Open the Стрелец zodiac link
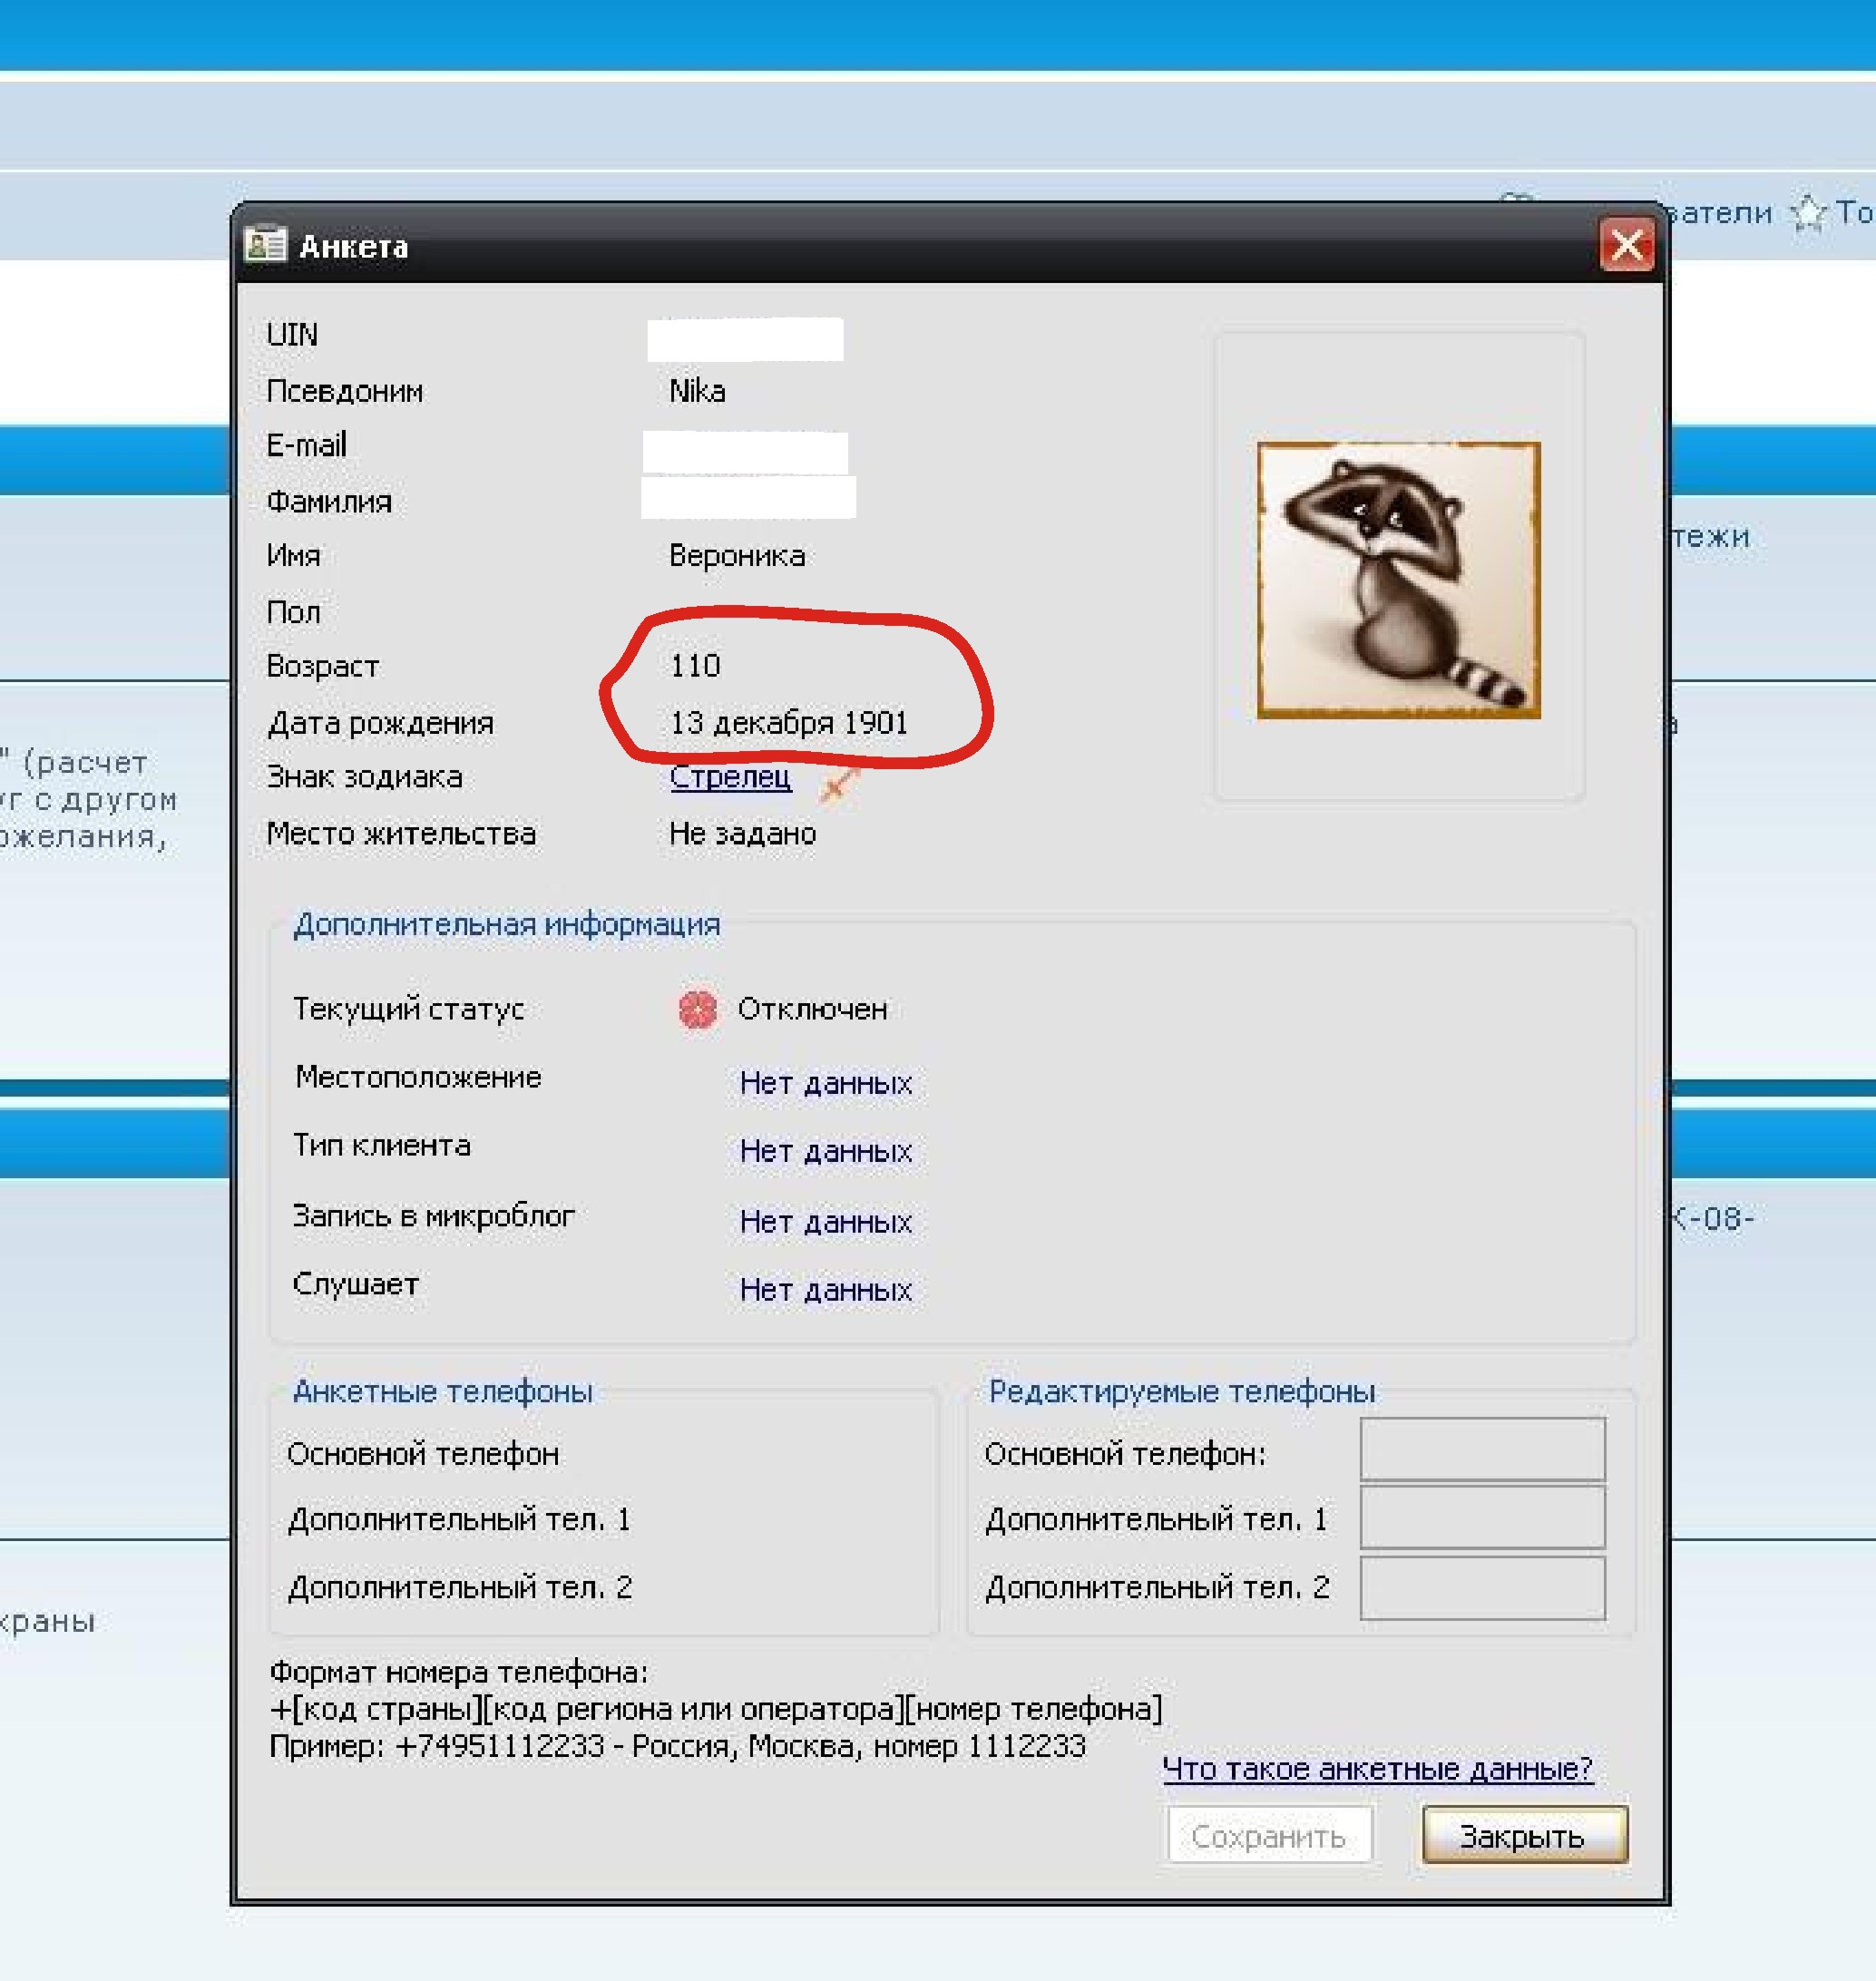This screenshot has height=1981, width=1876. tap(730, 776)
